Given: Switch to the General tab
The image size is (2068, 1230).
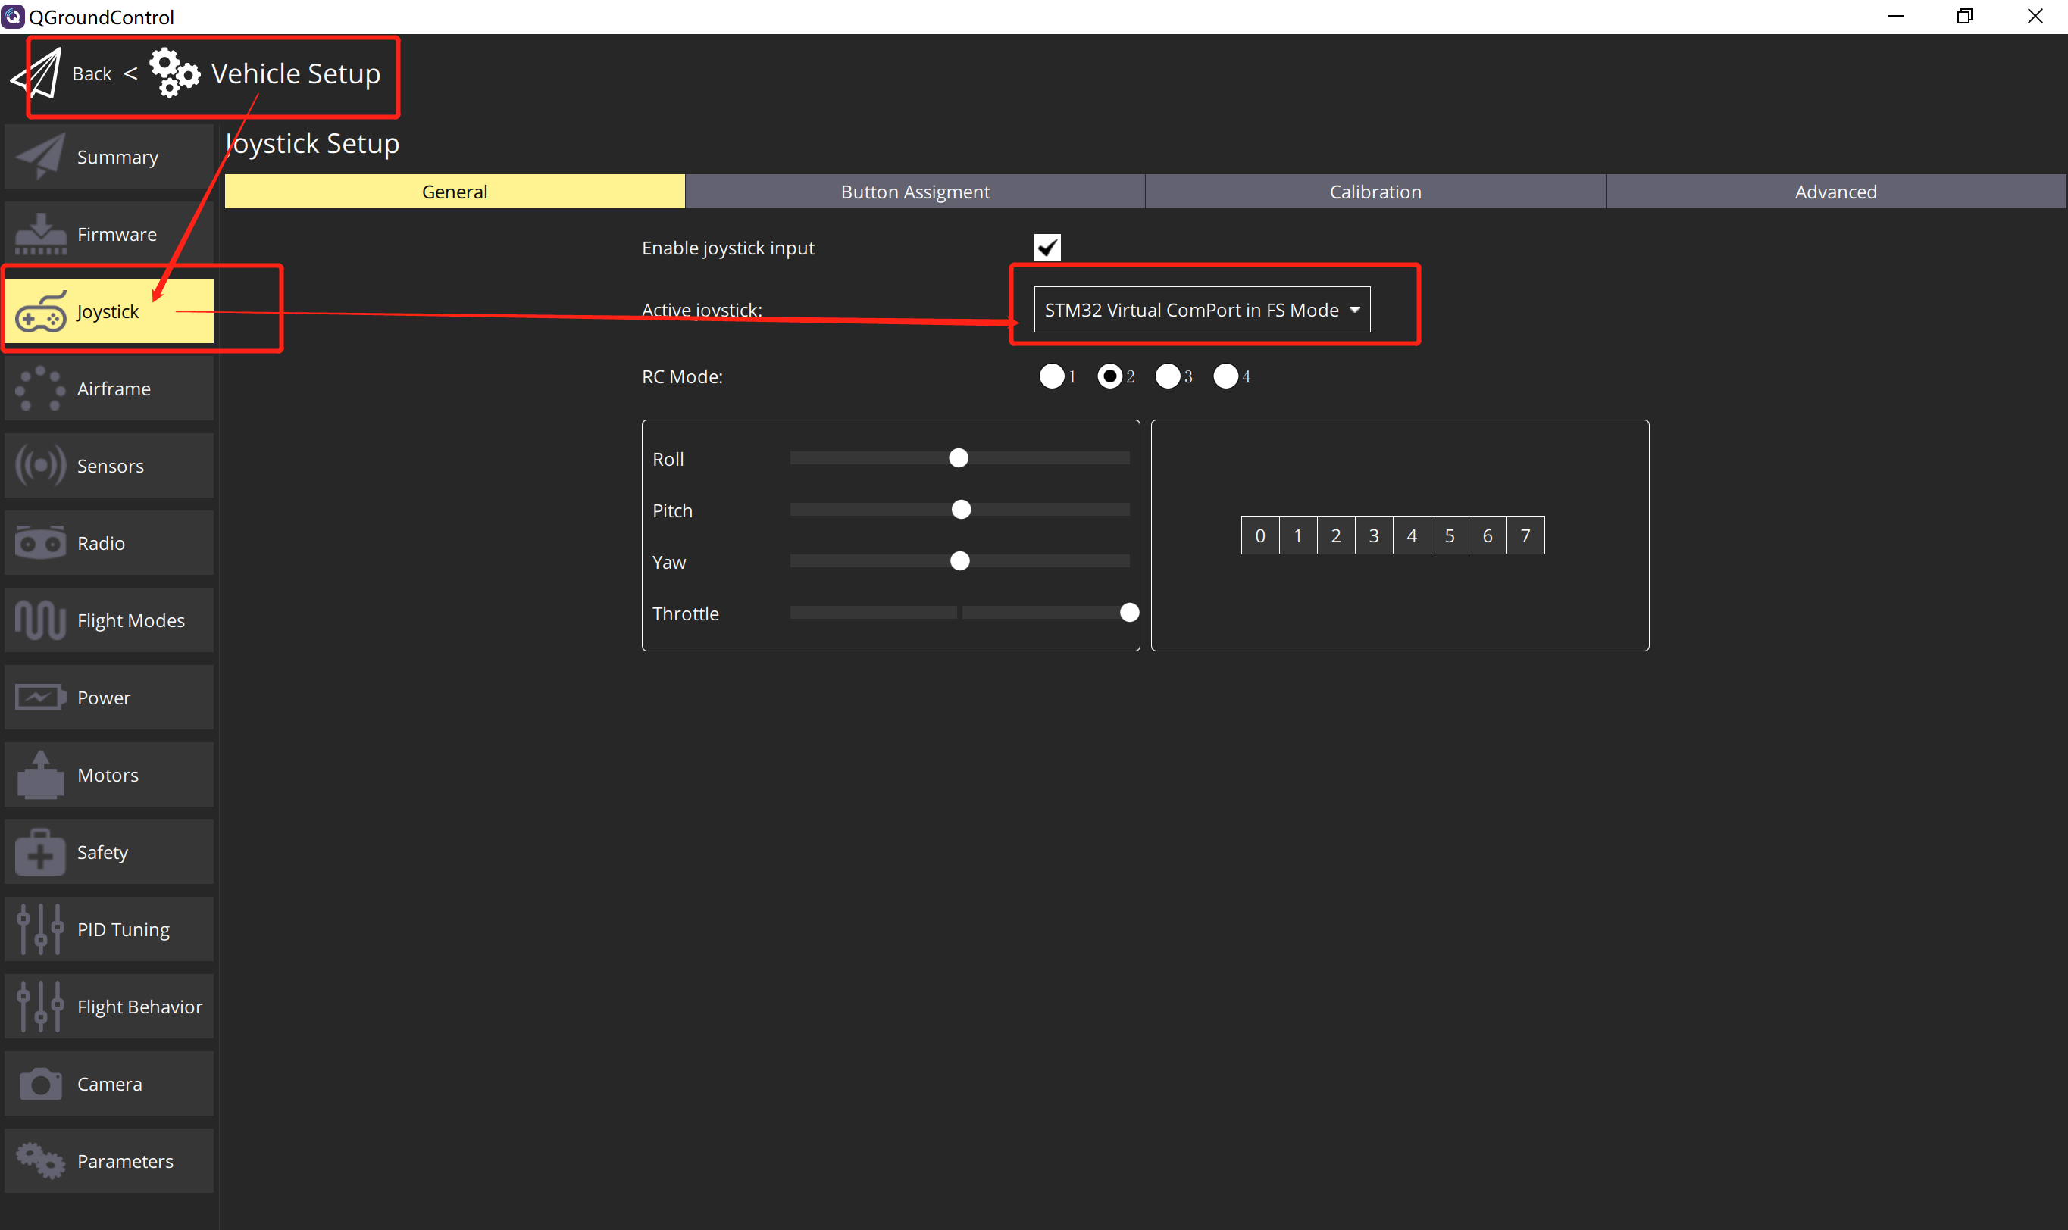Looking at the screenshot, I should (x=455, y=190).
